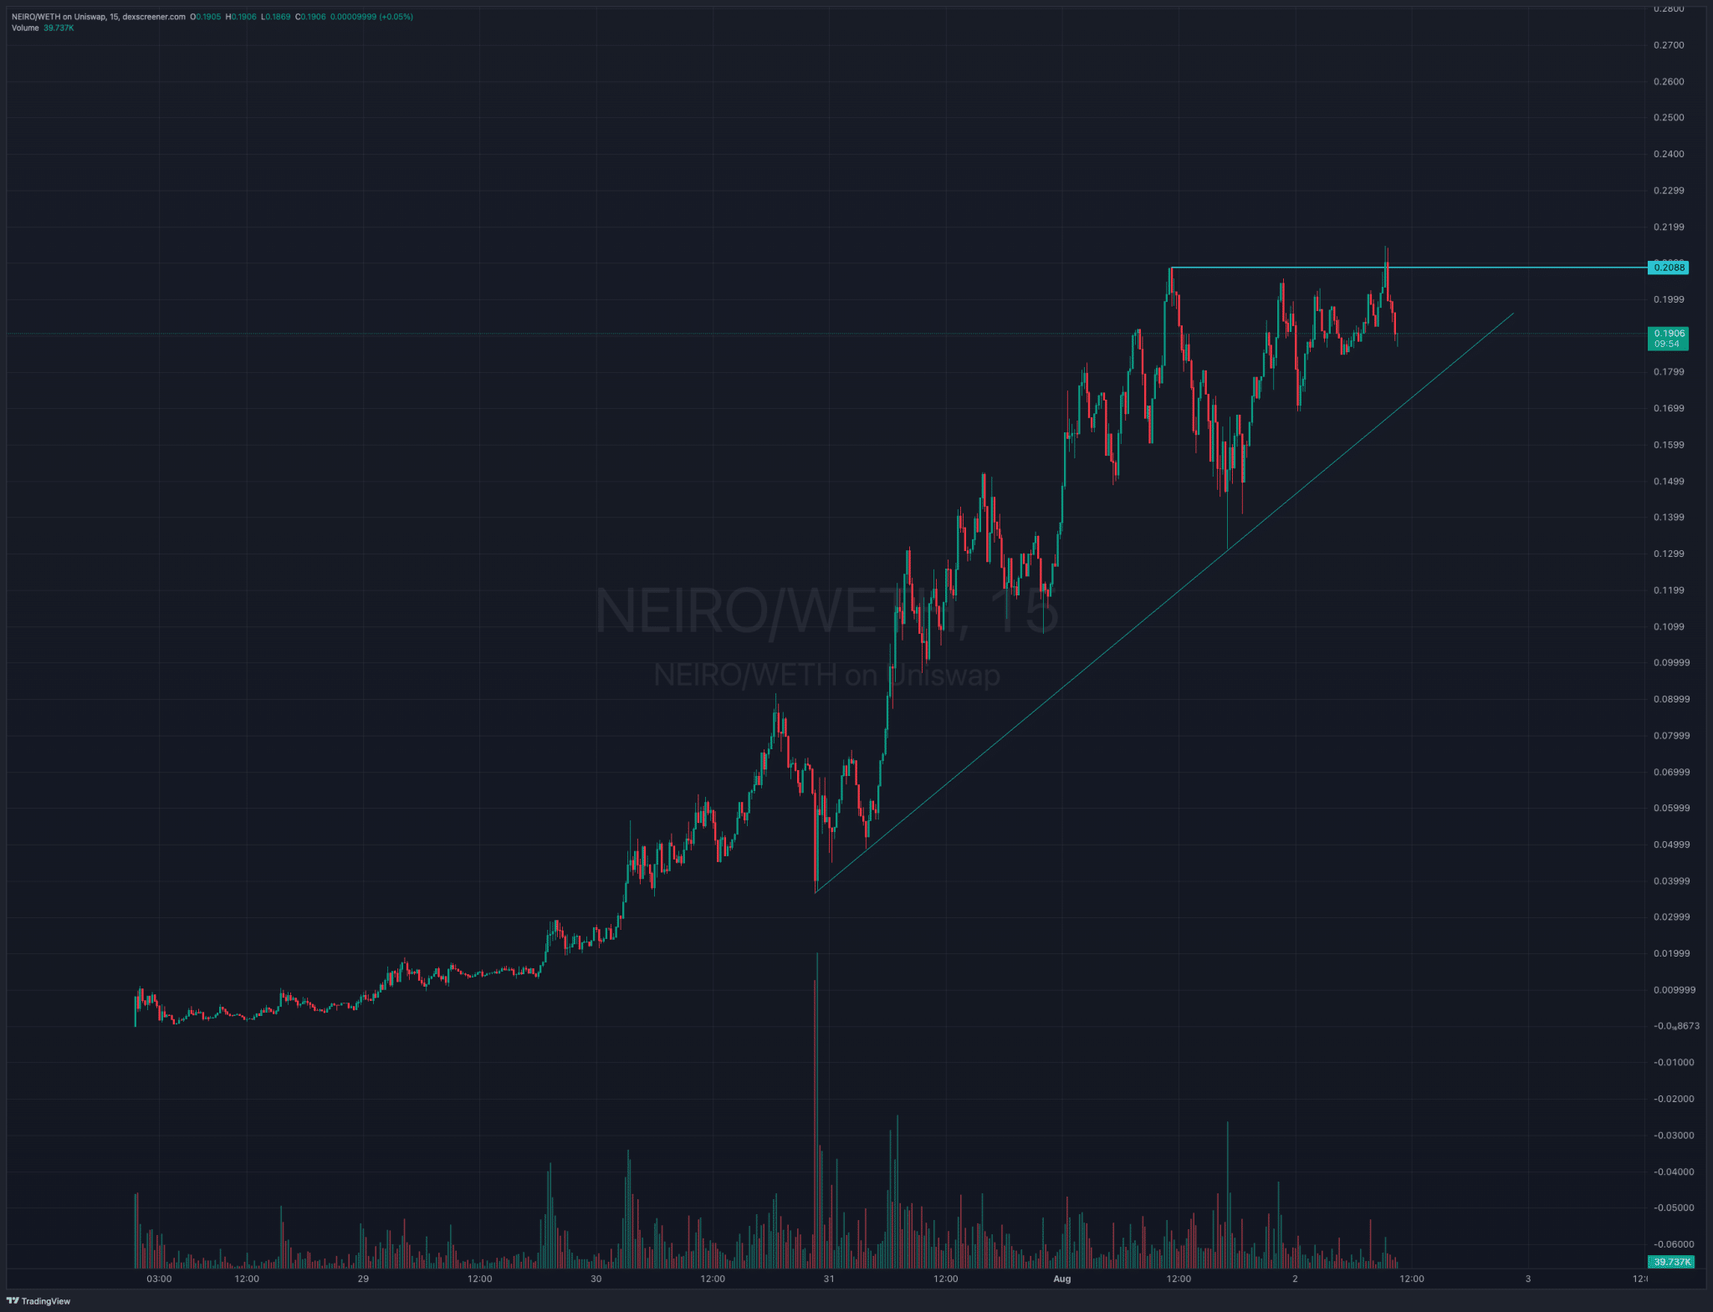The height and width of the screenshot is (1312, 1713).
Task: Click the 0.08999 price axis label
Action: pyautogui.click(x=1671, y=699)
